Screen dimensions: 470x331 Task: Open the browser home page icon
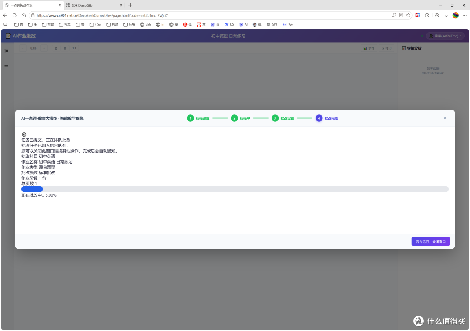coord(23,15)
